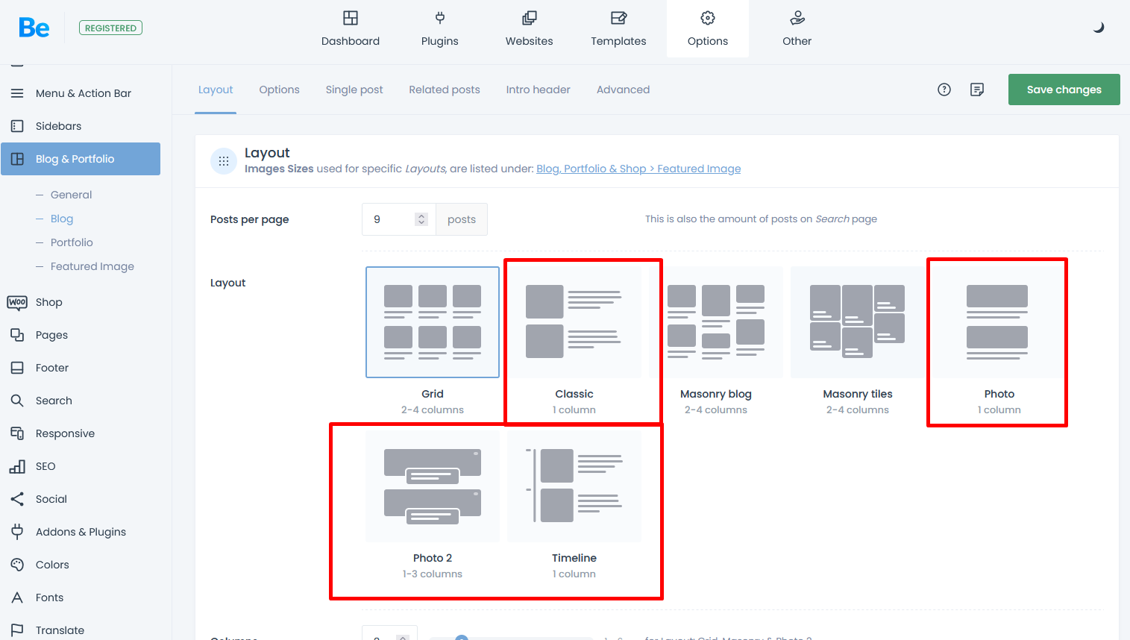This screenshot has height=640, width=1130.
Task: Click the Addons & Plugins label
Action: [81, 532]
